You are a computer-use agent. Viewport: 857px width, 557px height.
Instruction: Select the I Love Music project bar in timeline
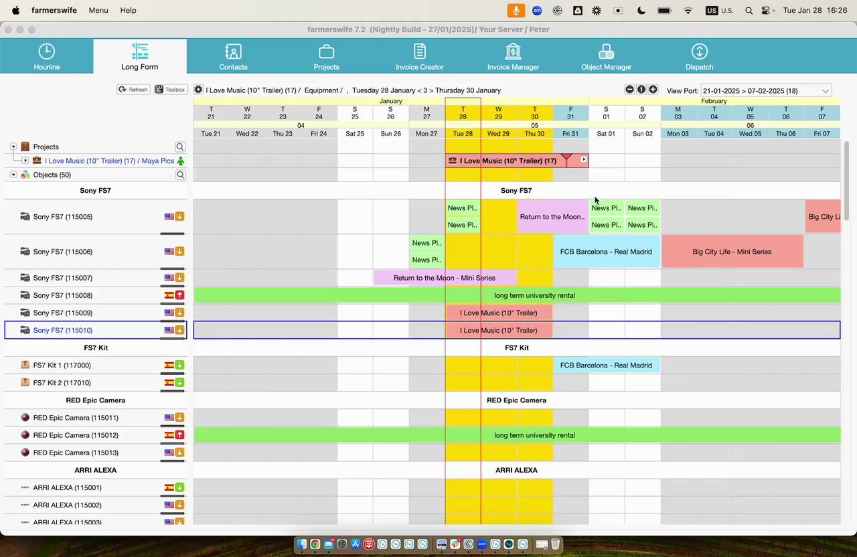point(517,161)
